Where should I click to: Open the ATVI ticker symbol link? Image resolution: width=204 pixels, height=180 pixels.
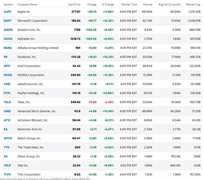point(7,120)
